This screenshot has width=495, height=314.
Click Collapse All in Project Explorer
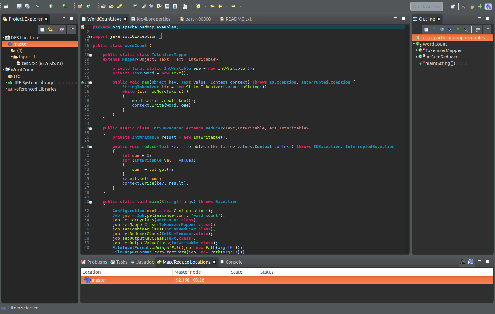pyautogui.click(x=42, y=29)
